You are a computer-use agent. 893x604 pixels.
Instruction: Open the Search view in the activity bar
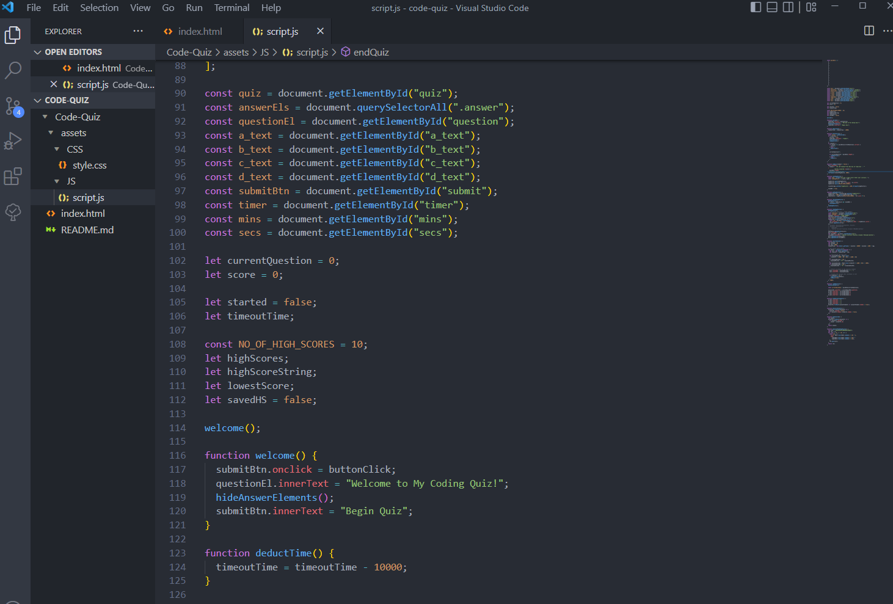tap(13, 70)
